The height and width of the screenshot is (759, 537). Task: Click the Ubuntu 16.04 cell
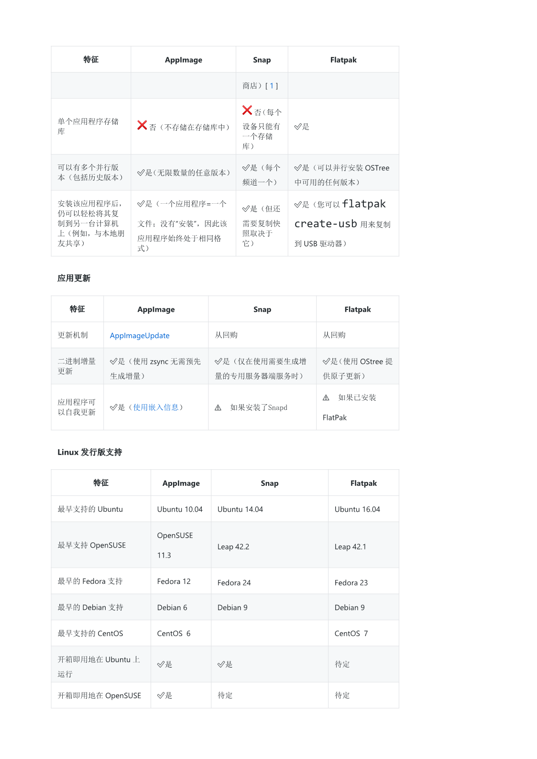click(x=357, y=509)
